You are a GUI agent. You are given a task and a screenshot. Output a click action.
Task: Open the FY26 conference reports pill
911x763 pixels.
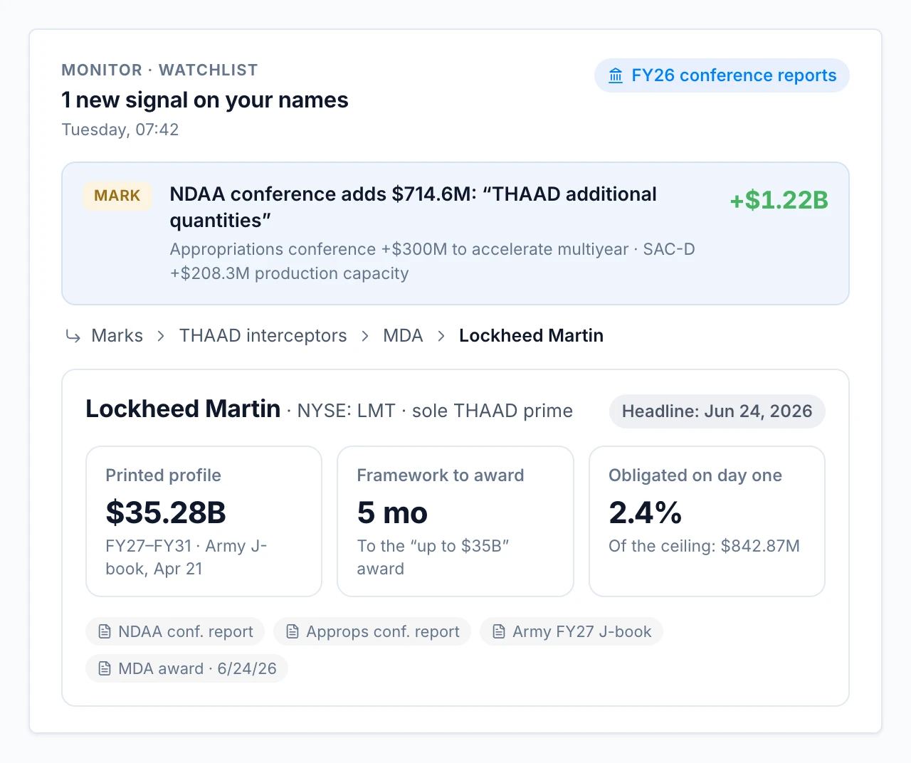point(722,75)
